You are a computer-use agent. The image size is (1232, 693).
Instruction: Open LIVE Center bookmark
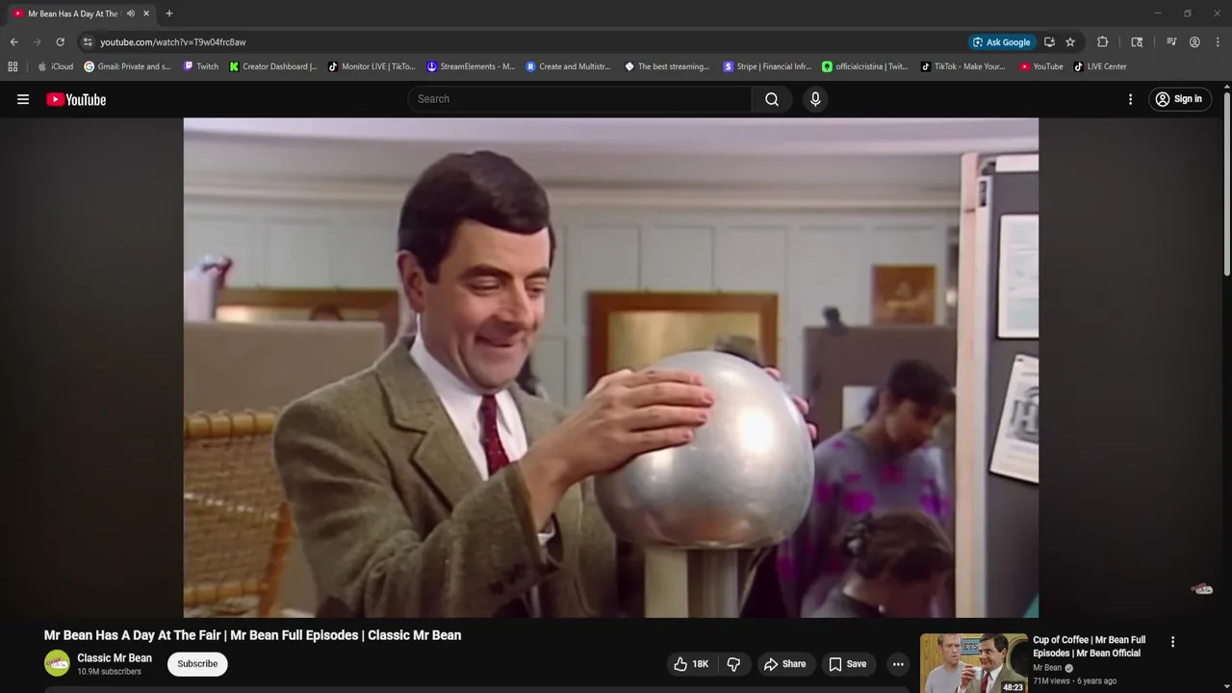[1100, 66]
